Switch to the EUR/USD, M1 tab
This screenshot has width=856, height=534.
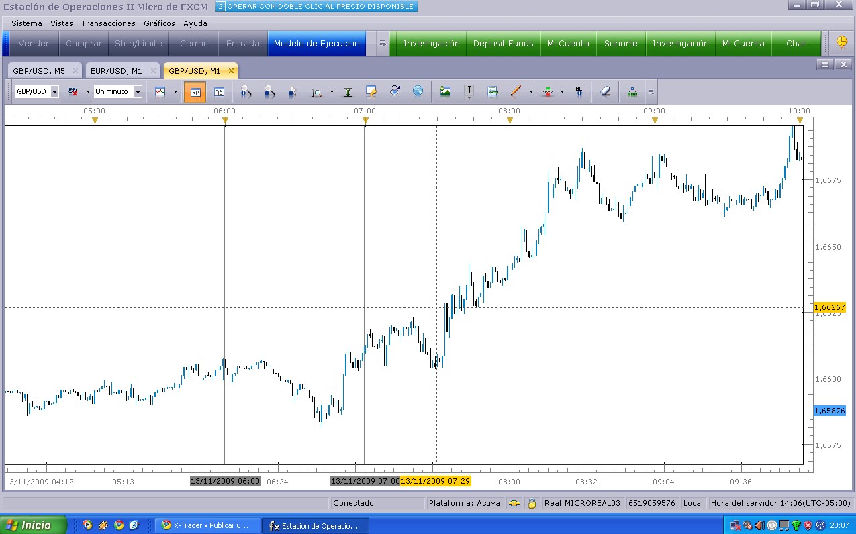(116, 70)
